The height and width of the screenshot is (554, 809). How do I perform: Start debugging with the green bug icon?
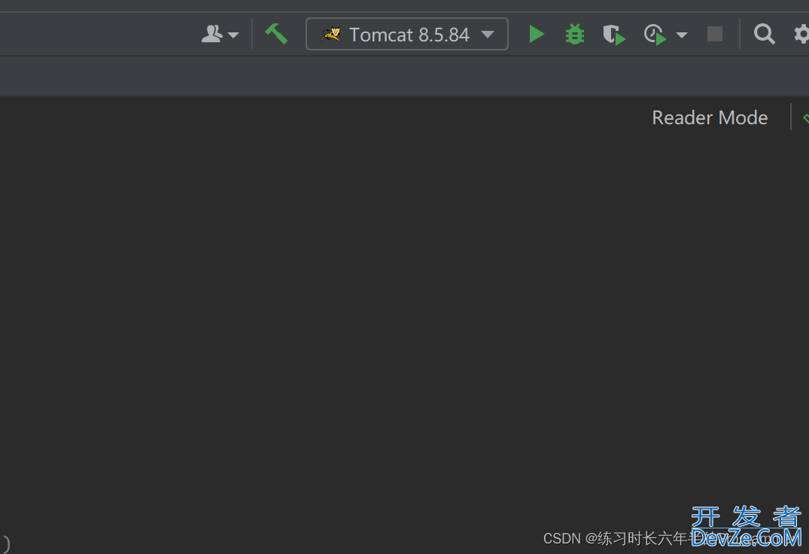click(575, 35)
